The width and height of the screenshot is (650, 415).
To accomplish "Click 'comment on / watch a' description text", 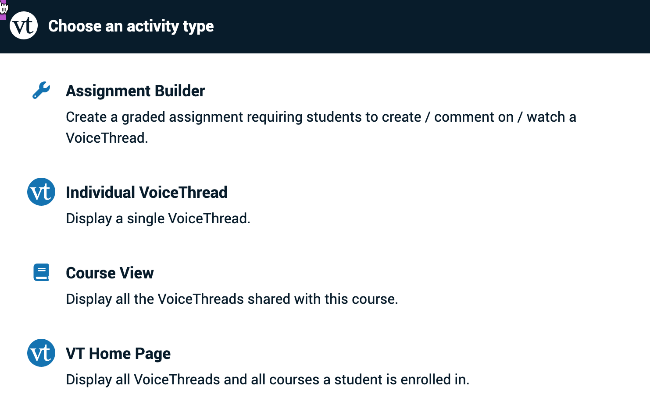I will pos(505,117).
